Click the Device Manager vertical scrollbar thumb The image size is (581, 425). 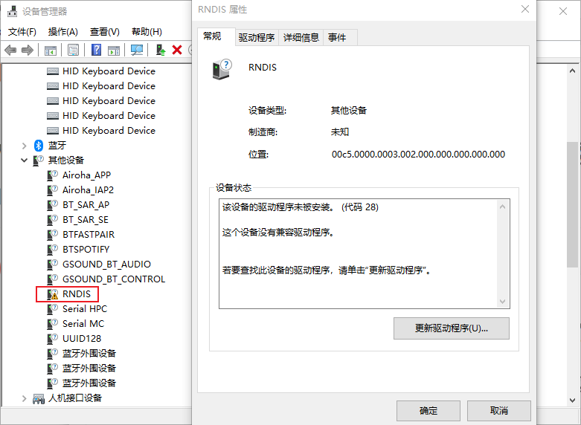coord(573,204)
